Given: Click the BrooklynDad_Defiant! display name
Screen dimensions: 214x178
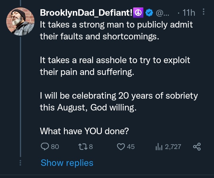Looking at the screenshot, I should 86,13.
